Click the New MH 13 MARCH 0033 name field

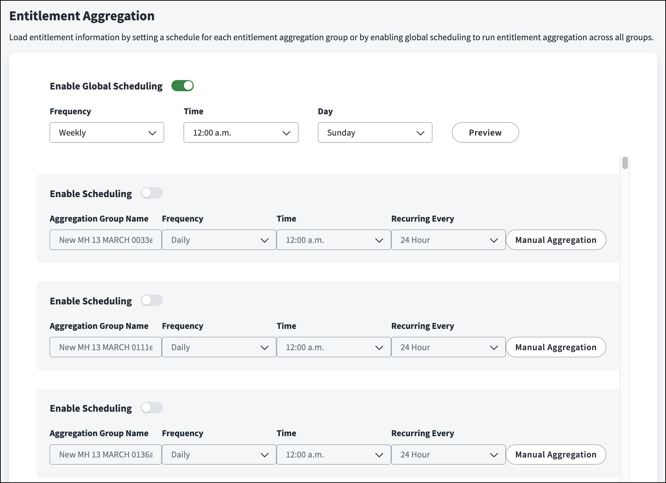105,240
